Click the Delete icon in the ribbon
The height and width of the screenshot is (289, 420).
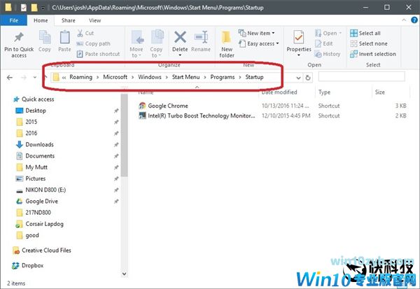(180, 39)
